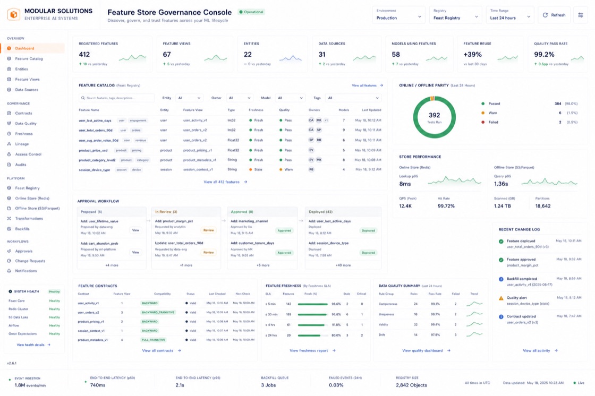
Task: Click the BACKWARD_TRANSITIVE compatibility tag
Action: pos(158,313)
